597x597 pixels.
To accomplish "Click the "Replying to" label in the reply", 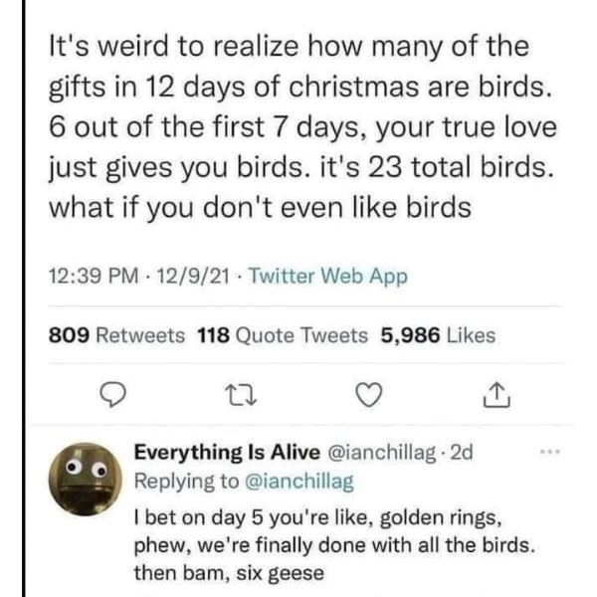I will (186, 482).
